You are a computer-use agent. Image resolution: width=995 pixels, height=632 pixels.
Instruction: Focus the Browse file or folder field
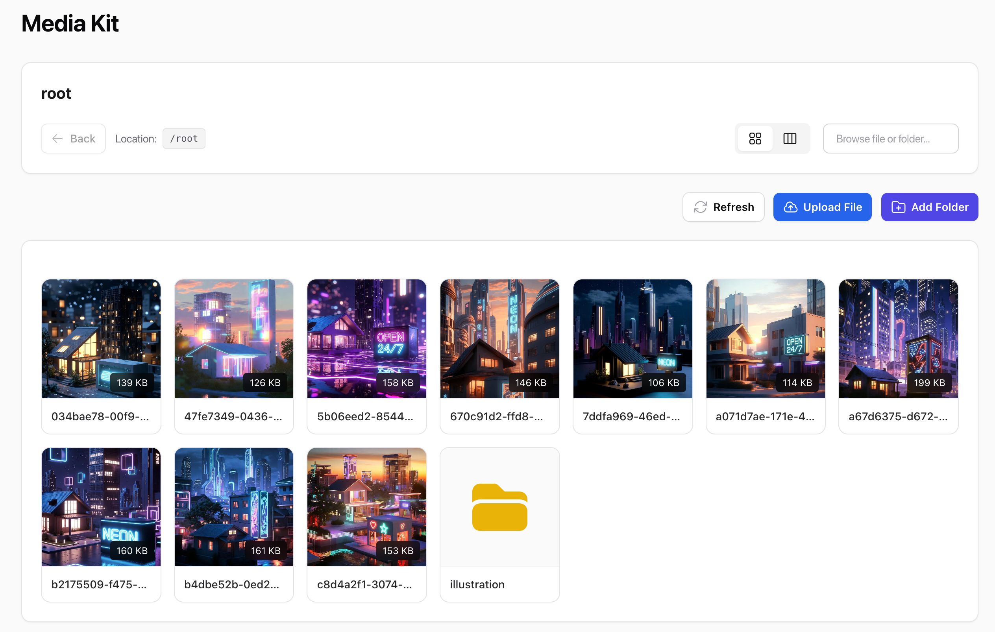(890, 139)
